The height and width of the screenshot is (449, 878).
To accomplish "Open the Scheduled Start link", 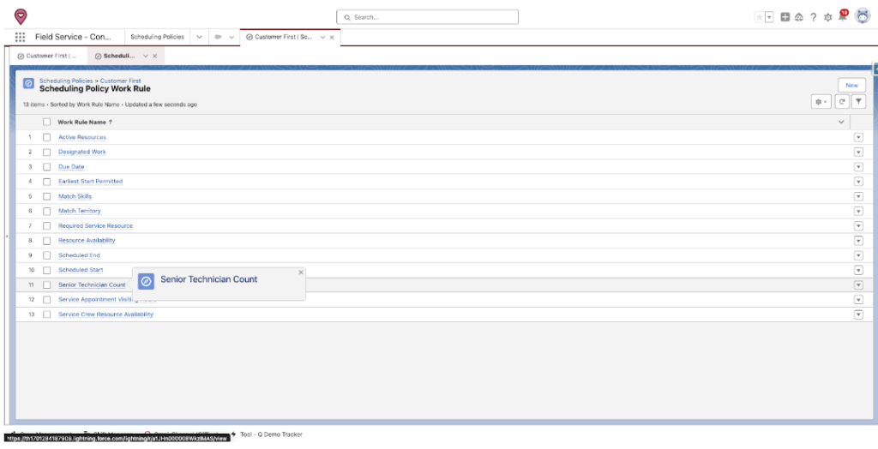I will pyautogui.click(x=81, y=270).
